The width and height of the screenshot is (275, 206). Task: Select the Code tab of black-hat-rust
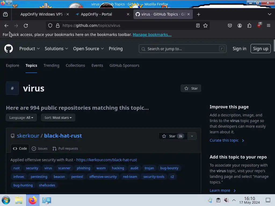pyautogui.click(x=20, y=149)
